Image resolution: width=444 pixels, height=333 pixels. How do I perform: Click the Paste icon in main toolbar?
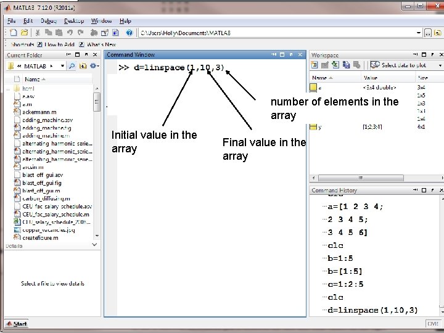click(59, 33)
